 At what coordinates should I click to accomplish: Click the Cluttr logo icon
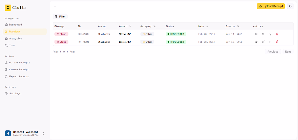[8, 8]
